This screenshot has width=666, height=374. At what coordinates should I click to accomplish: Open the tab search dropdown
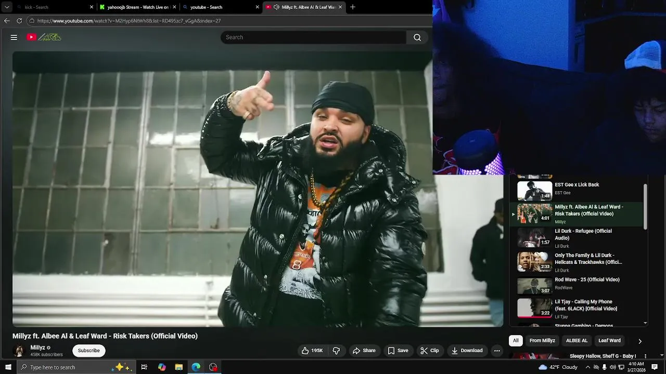pos(7,7)
